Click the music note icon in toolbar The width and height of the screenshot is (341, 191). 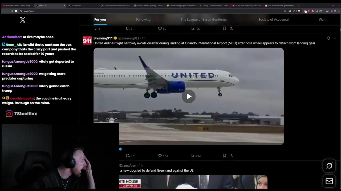327,11
